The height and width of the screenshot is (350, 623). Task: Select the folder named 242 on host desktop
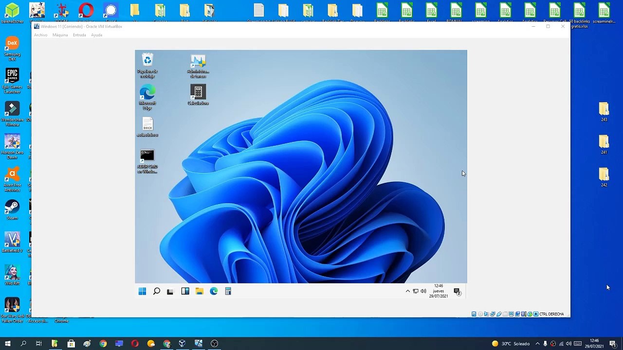coord(604,177)
